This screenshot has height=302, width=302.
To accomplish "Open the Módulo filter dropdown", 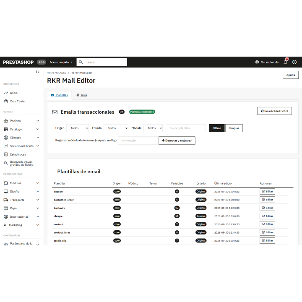I will pos(153,128).
